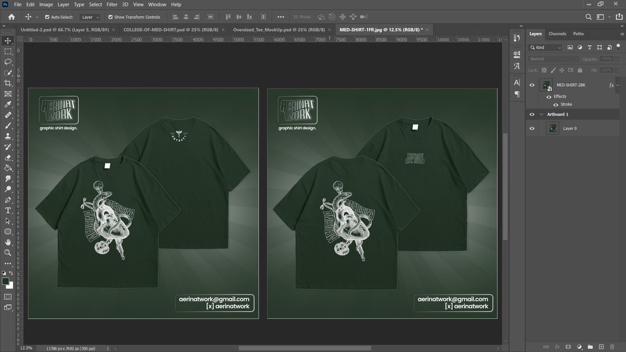Open the Kind filter dropdown

546,47
